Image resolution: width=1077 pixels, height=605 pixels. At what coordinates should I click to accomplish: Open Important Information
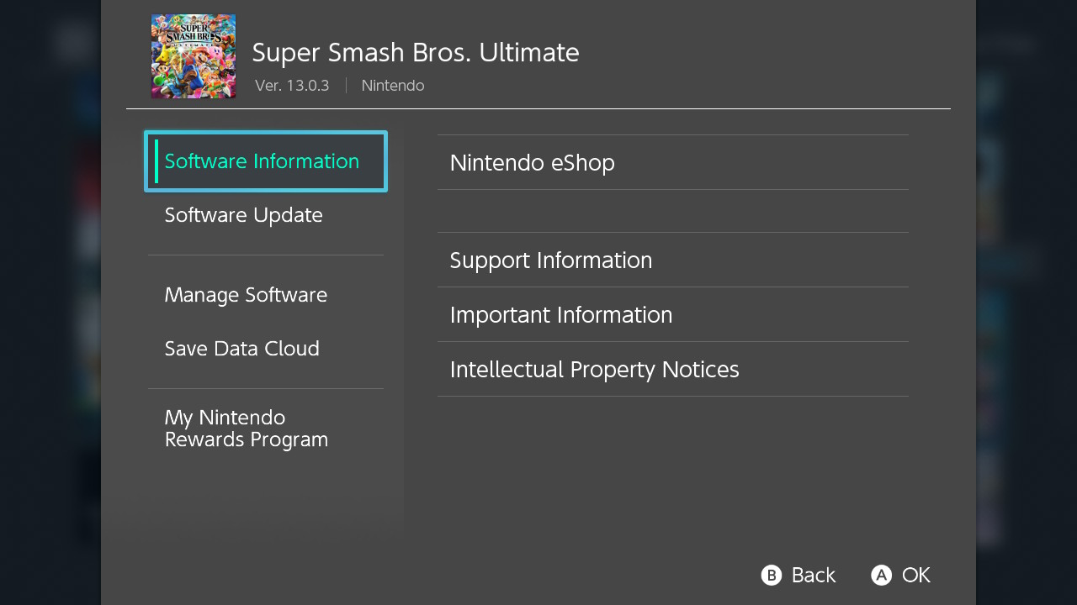673,314
